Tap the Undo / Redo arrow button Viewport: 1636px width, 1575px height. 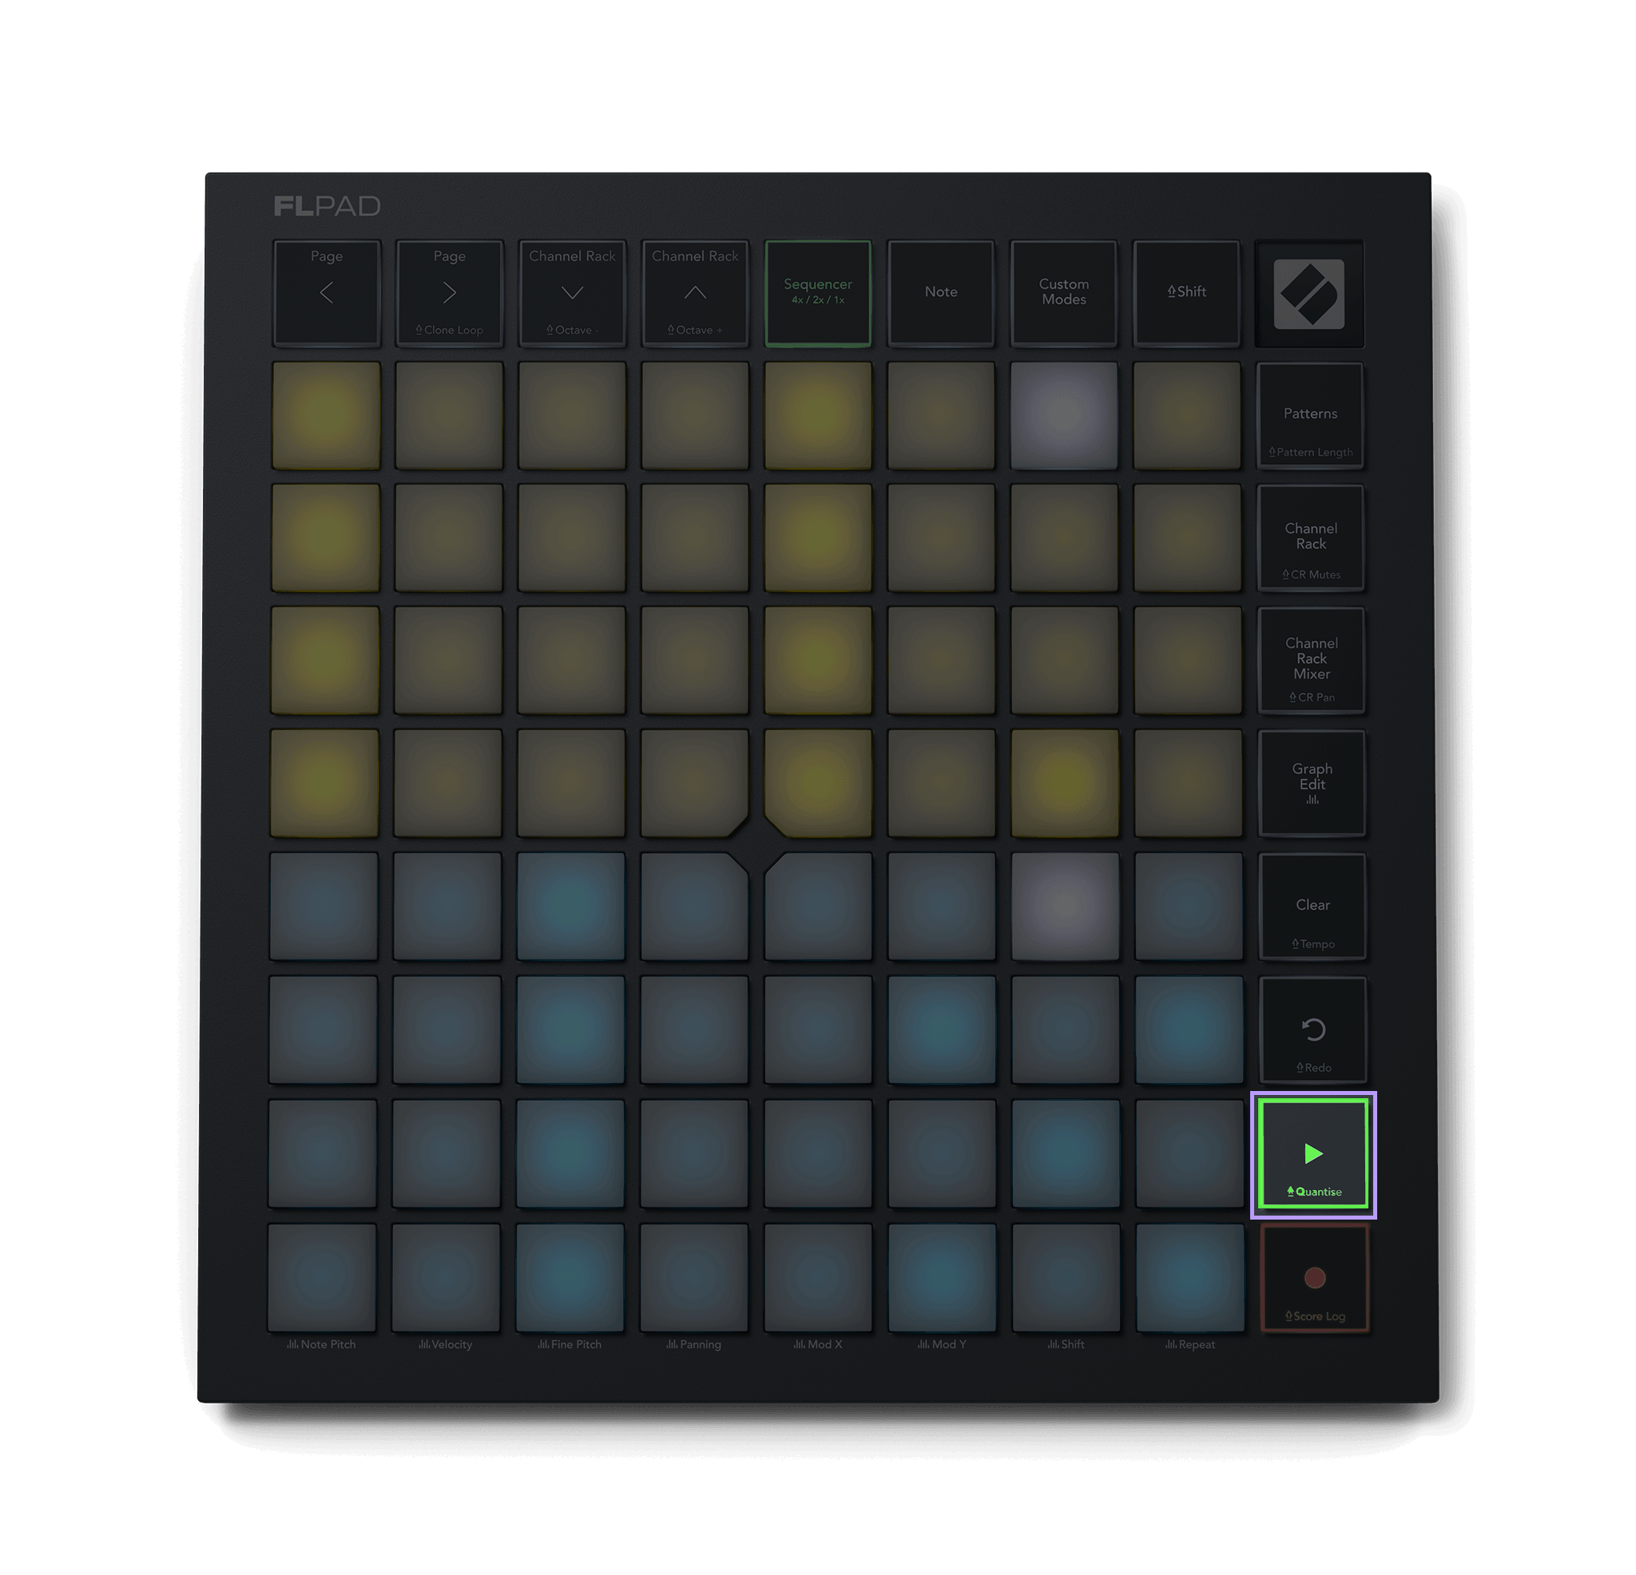click(1313, 1030)
